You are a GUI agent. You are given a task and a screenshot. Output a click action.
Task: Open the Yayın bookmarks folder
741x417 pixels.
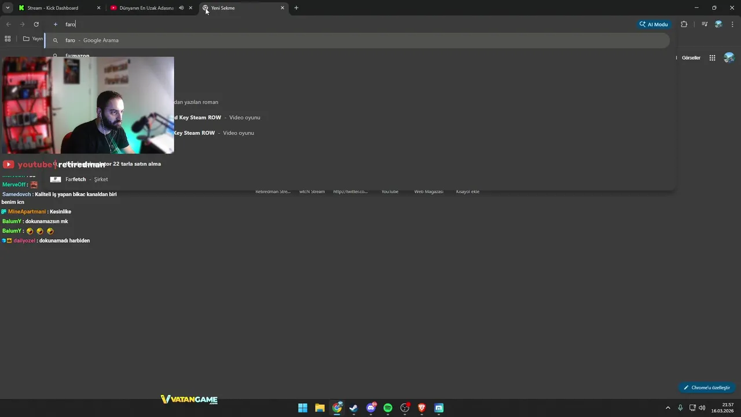(33, 39)
